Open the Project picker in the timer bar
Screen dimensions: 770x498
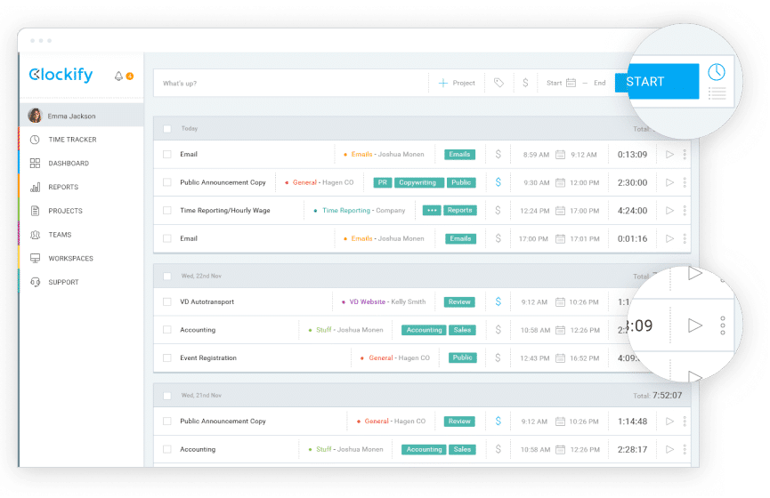click(x=458, y=83)
